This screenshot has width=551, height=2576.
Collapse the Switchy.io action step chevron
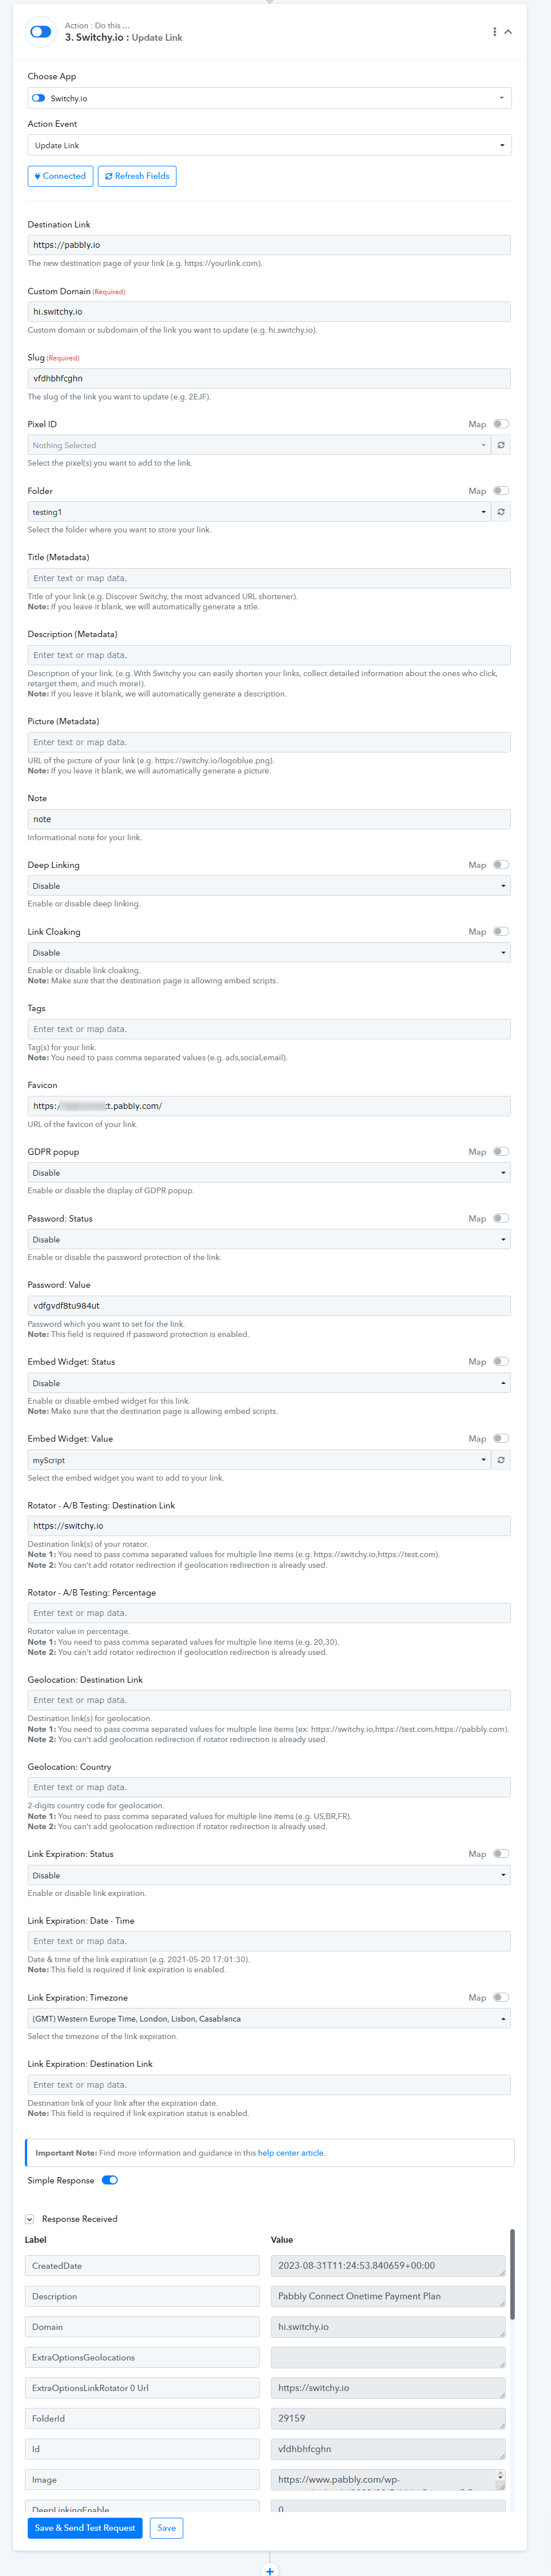[508, 32]
